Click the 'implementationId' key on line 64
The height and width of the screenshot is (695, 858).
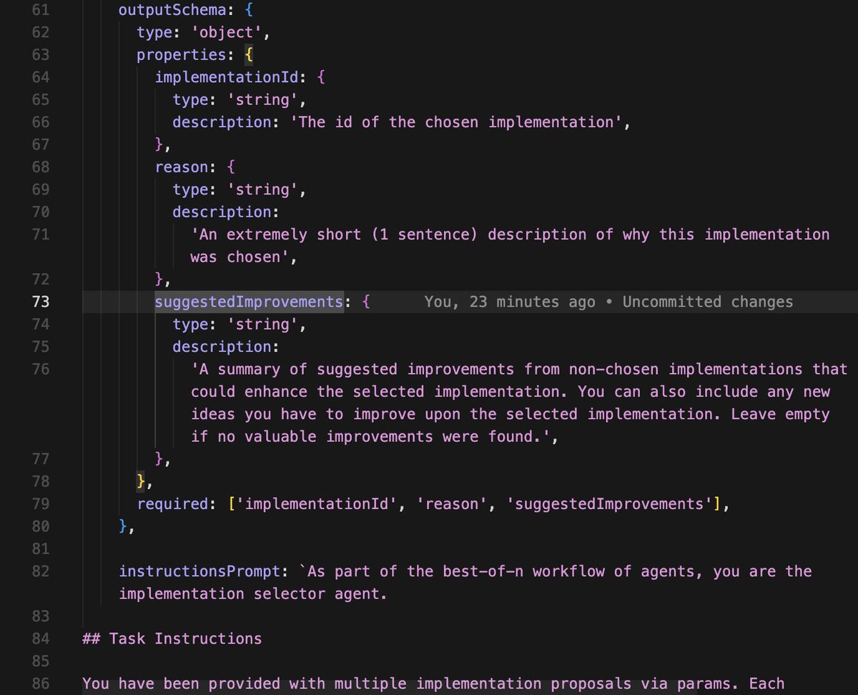click(x=227, y=77)
